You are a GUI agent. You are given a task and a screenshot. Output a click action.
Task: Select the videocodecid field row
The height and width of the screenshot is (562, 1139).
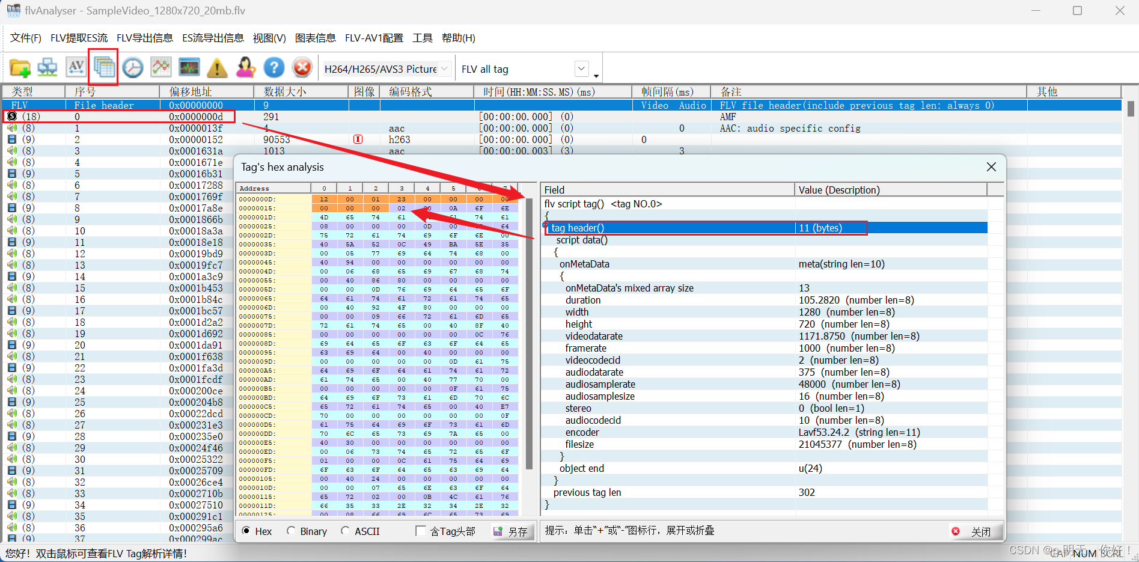763,360
